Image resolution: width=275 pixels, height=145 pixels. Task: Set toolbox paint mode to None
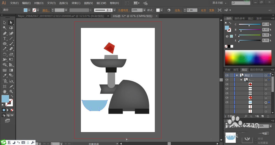[12, 110]
